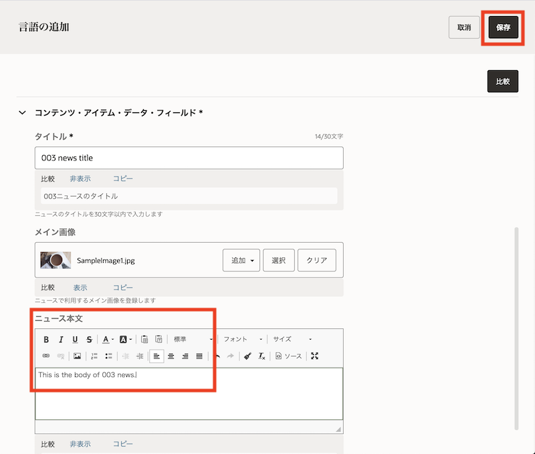Image resolution: width=535 pixels, height=454 pixels.
Task: Open the フォント font dropdown
Action: tap(241, 339)
